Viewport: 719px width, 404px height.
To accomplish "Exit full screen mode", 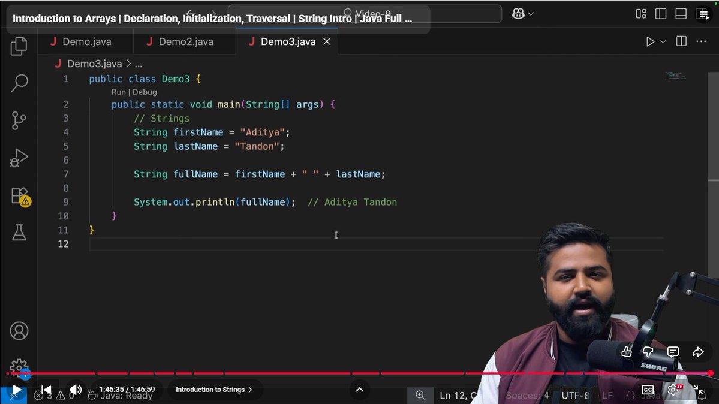I will click(699, 391).
